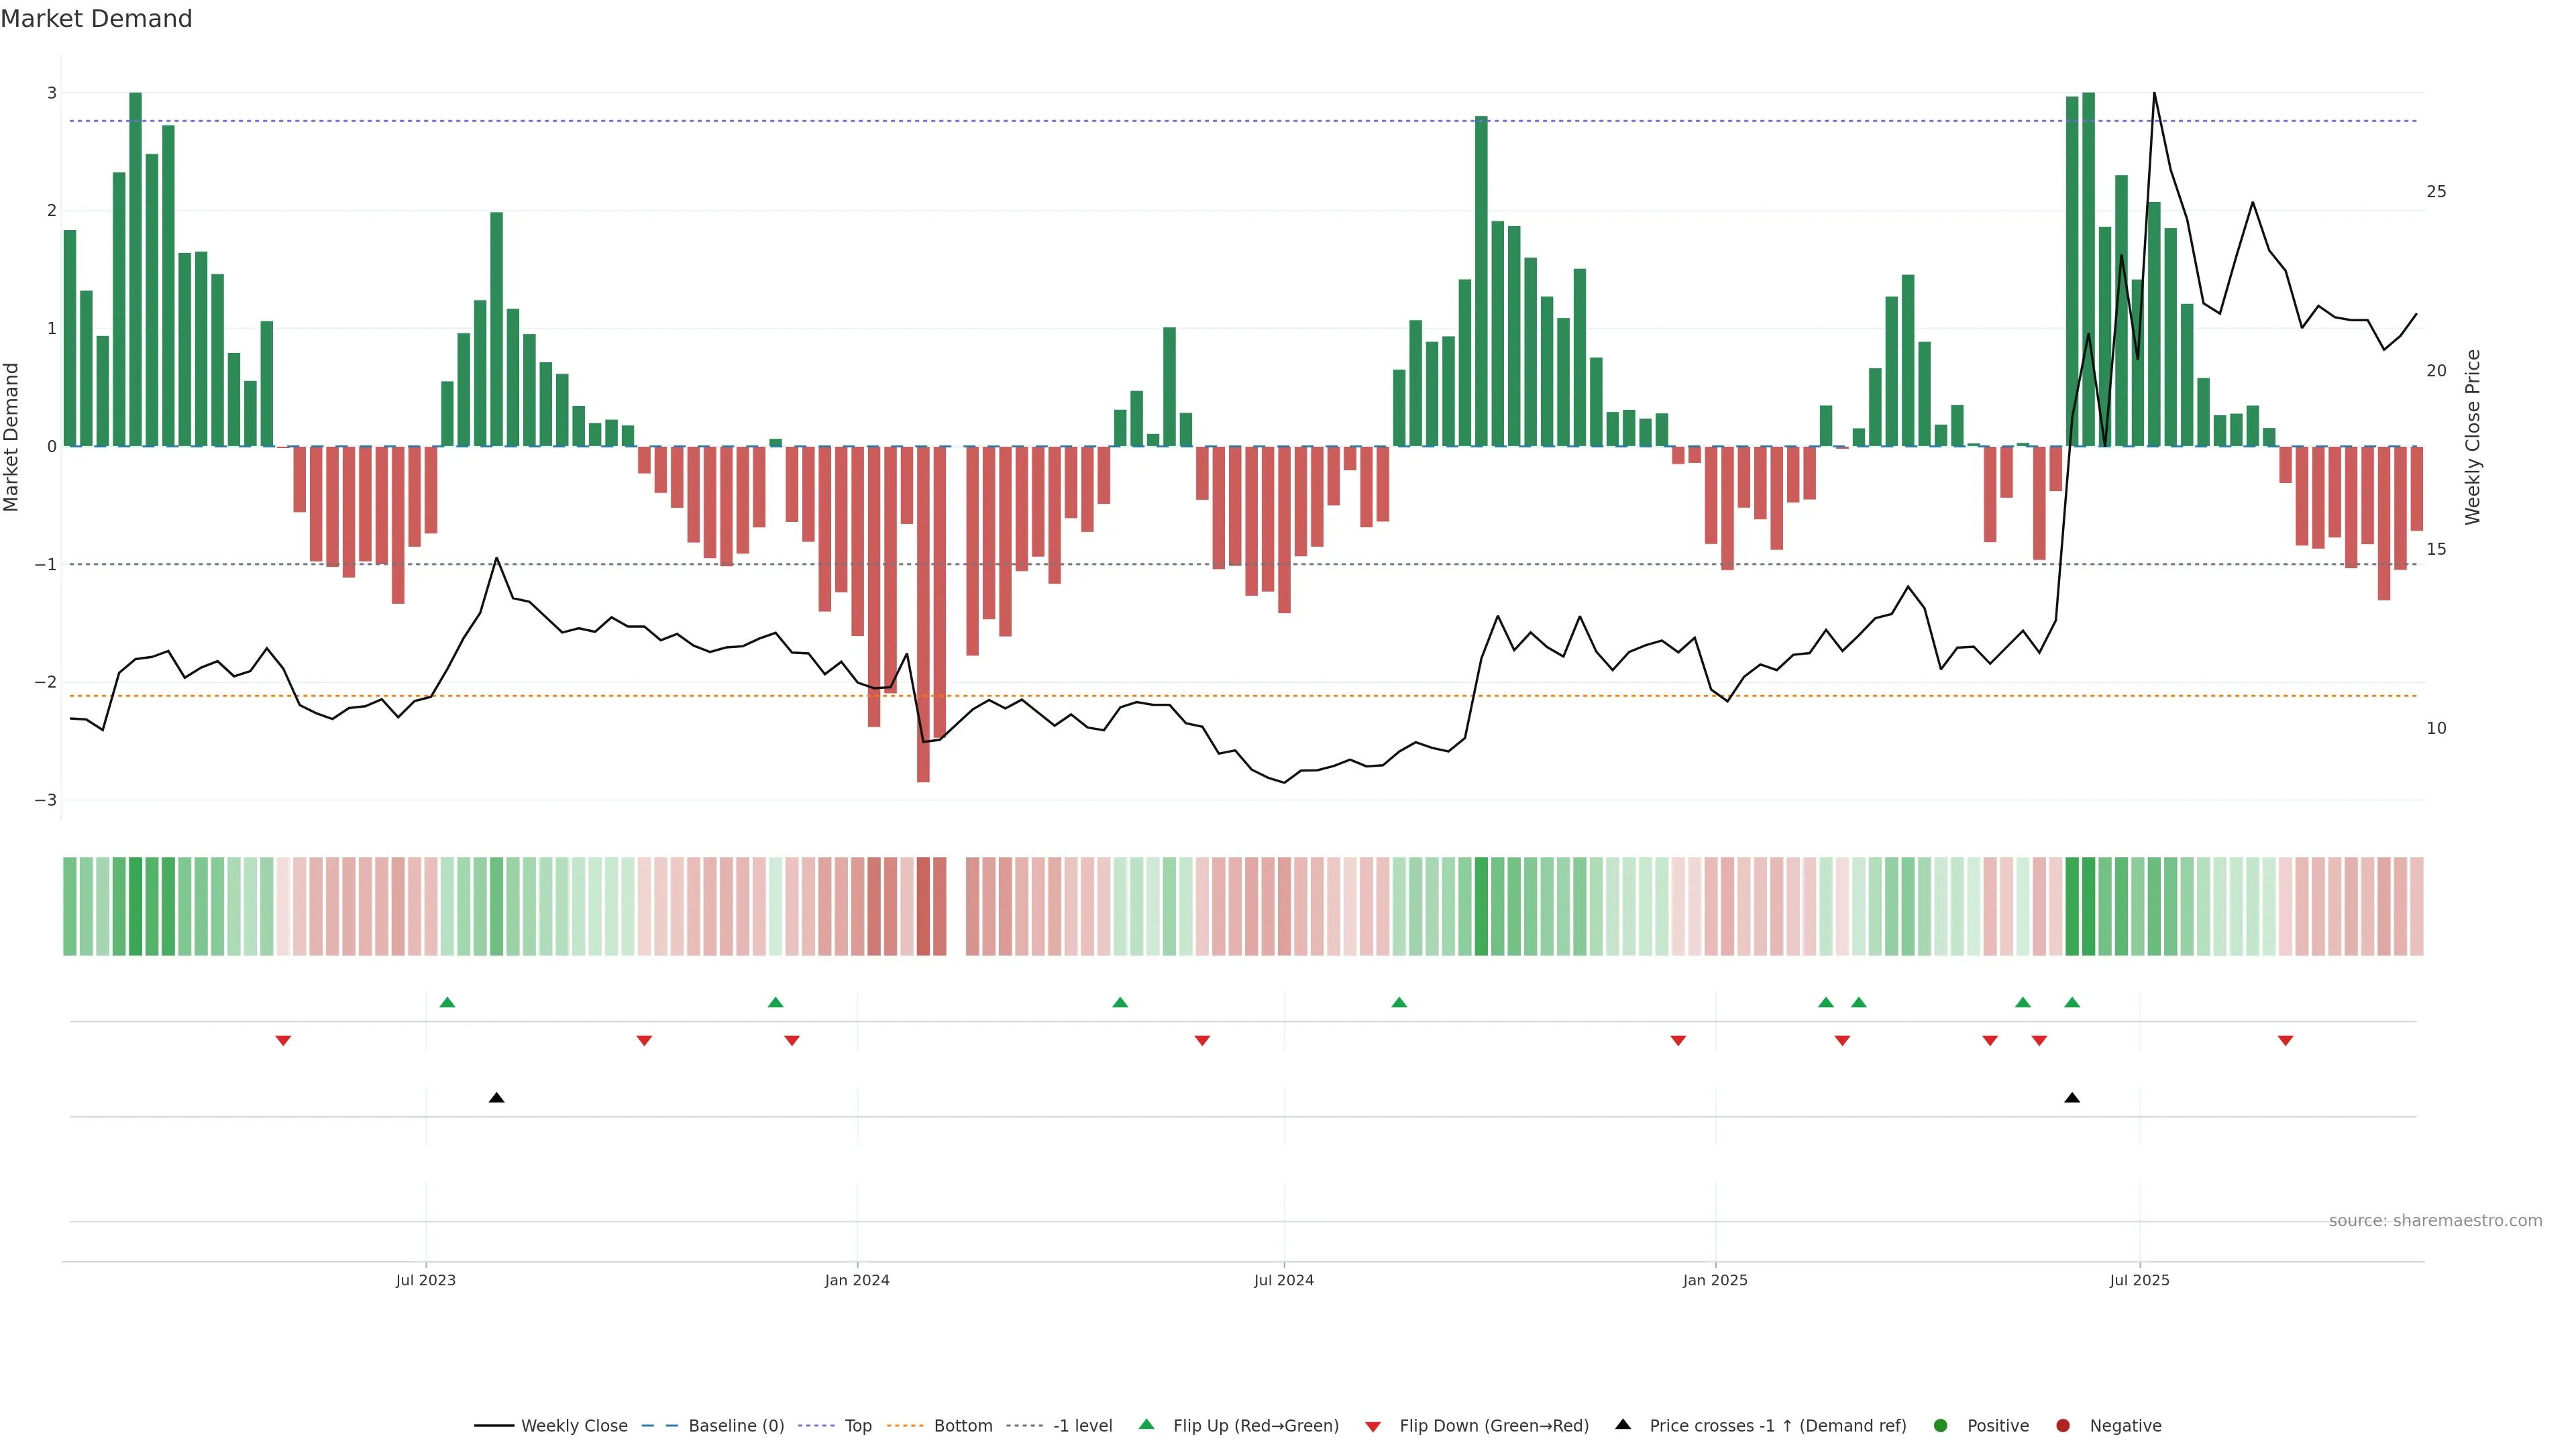Click the red Negative legend dot
Screen dimensions: 2576x1449
pyautogui.click(x=2062, y=1425)
